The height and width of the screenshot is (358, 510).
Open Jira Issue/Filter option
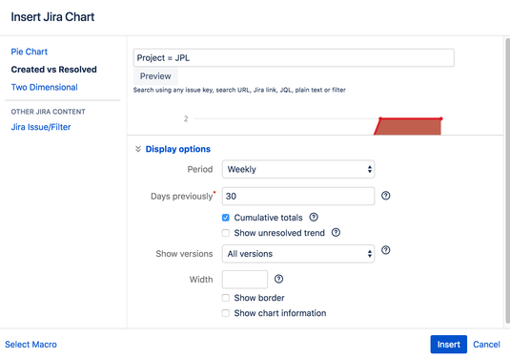pos(41,127)
